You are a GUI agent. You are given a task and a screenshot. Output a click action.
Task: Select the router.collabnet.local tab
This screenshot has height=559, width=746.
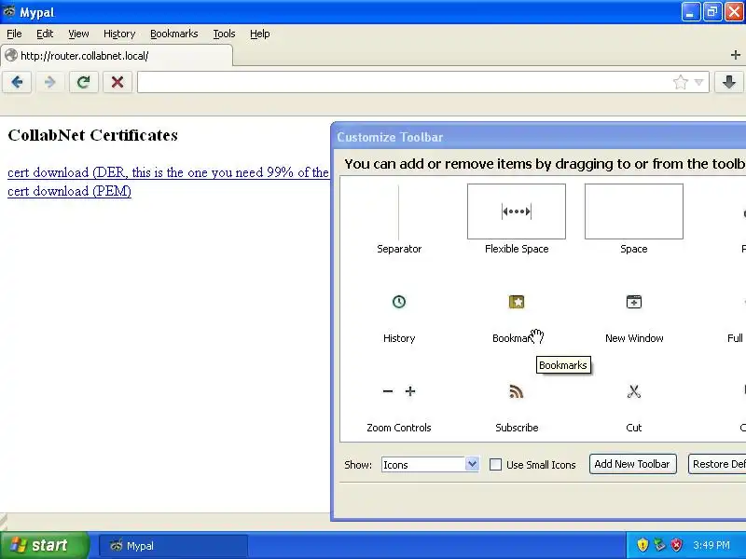pos(117,56)
